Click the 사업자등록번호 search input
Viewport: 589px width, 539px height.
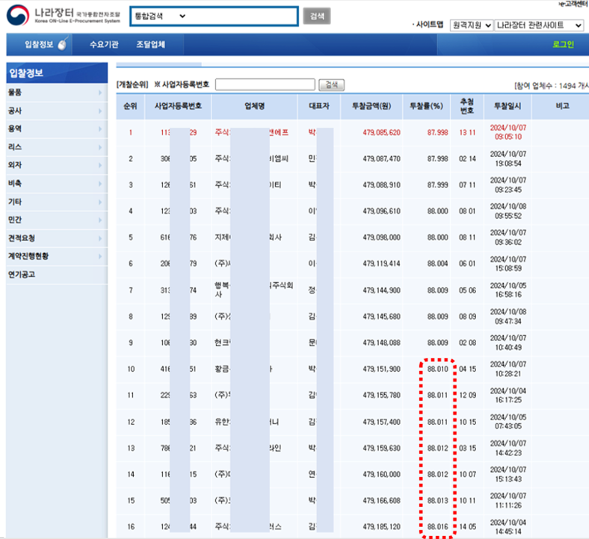(265, 85)
